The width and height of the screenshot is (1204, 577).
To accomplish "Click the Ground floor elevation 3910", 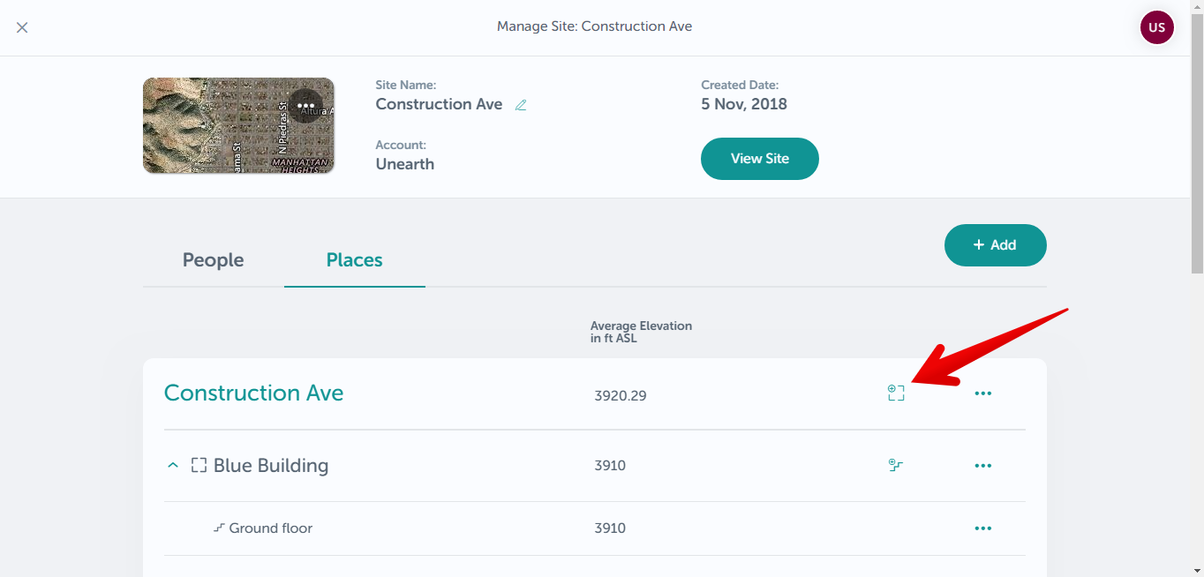I will point(610,528).
